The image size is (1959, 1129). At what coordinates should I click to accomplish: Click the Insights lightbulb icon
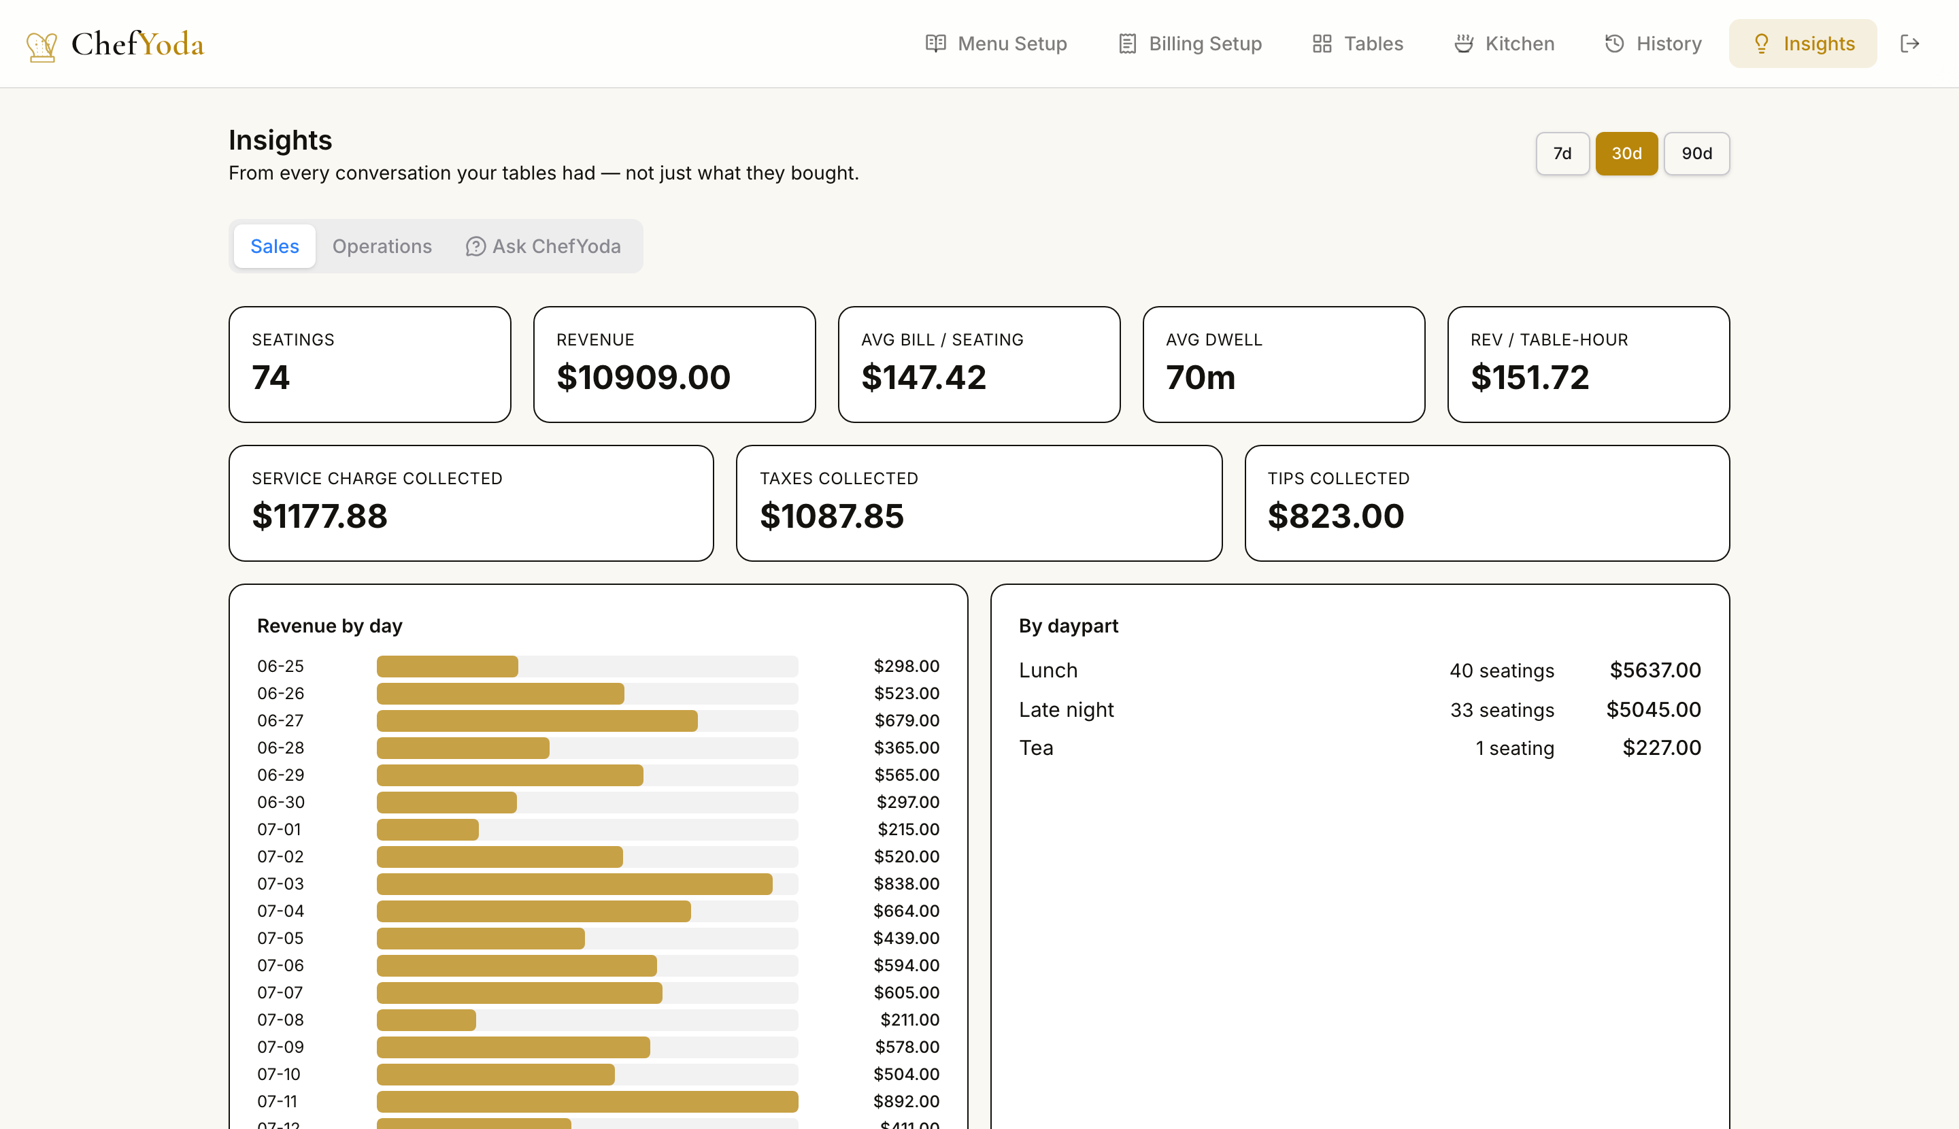click(x=1761, y=44)
